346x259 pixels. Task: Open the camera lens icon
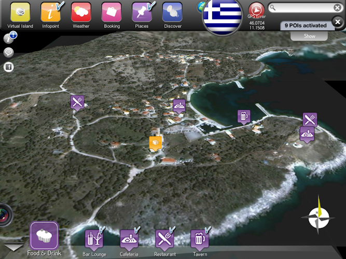coord(4,215)
